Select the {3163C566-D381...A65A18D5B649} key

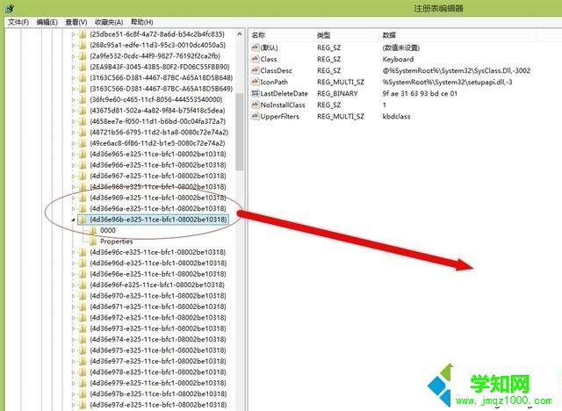click(x=162, y=89)
